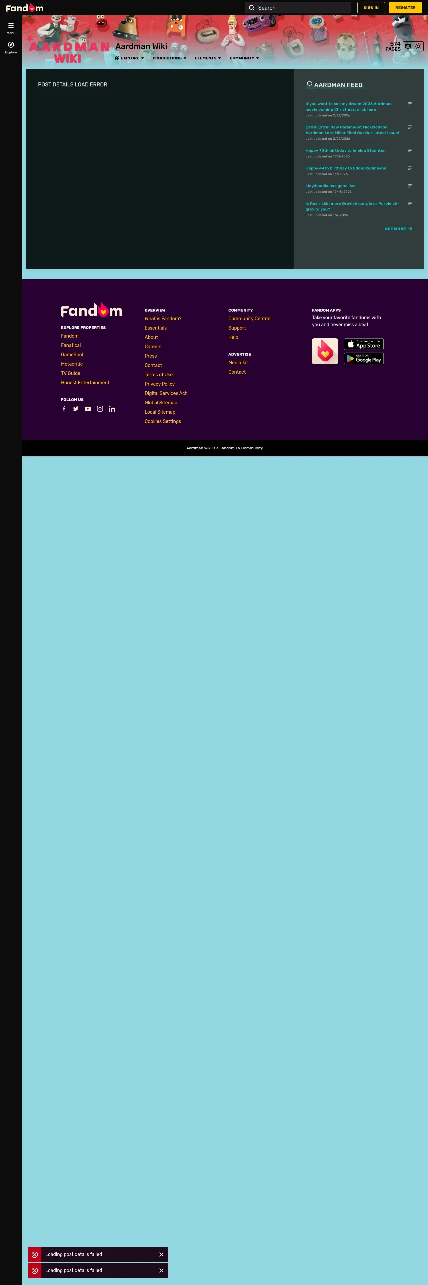Click the Register button
This screenshot has height=1285, width=428.
(x=406, y=8)
